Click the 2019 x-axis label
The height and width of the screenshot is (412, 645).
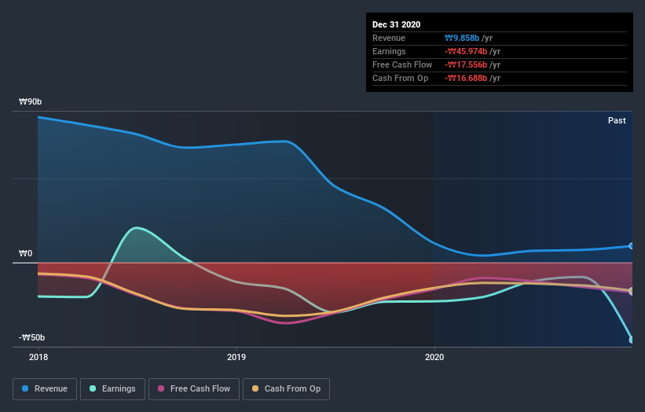236,357
